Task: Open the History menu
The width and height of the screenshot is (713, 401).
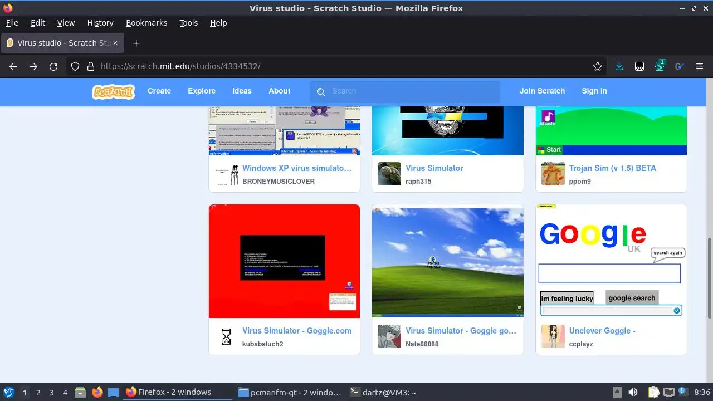Action: pyautogui.click(x=100, y=23)
